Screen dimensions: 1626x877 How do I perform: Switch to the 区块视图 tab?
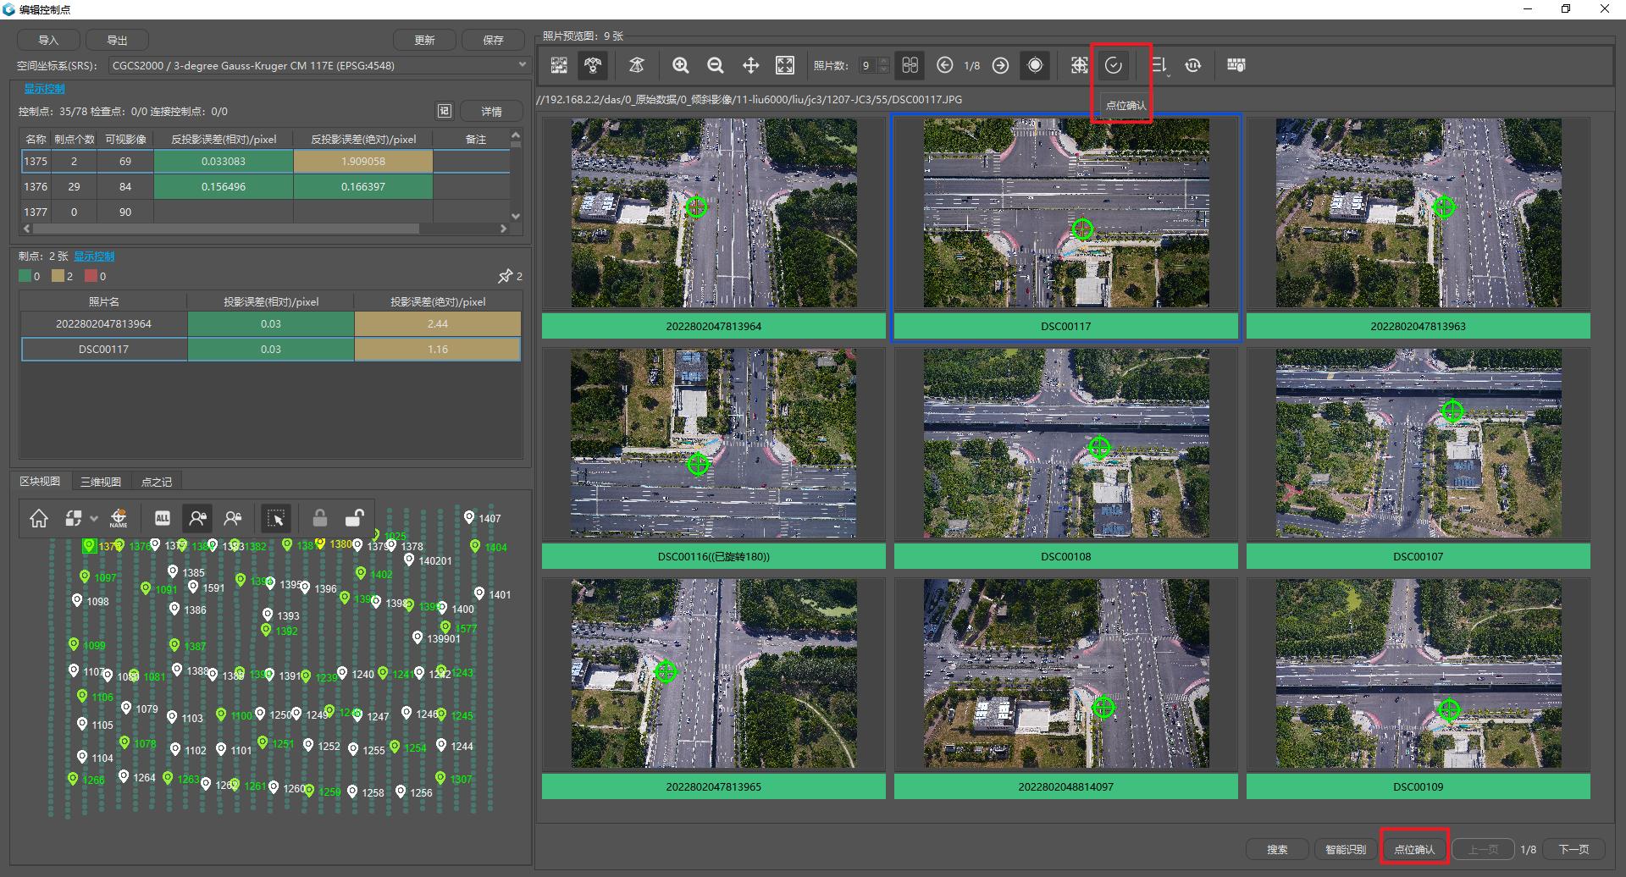[40, 481]
